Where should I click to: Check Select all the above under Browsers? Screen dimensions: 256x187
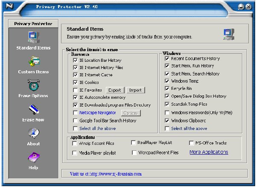click(x=75, y=129)
